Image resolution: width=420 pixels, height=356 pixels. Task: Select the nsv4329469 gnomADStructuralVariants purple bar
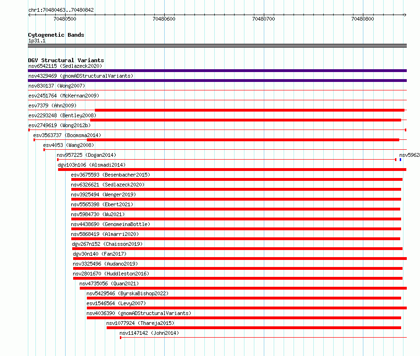(x=217, y=81)
